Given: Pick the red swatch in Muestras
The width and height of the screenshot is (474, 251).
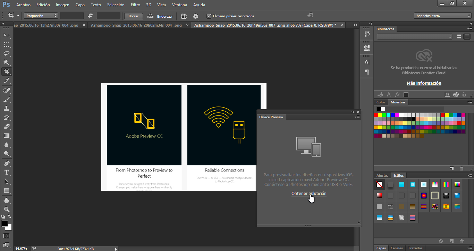Looking at the screenshot, I should click(x=376, y=115).
